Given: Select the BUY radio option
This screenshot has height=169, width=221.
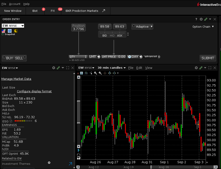Looking at the screenshot, I should [x=4, y=57].
